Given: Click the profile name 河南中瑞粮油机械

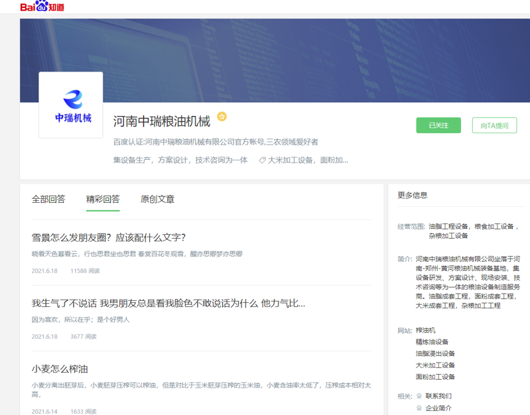Looking at the screenshot, I should point(162,121).
